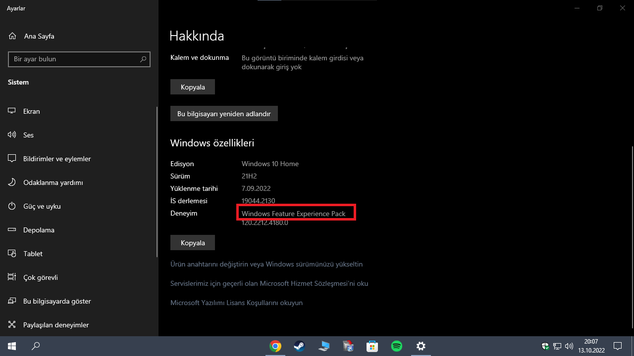
Task: Click the install date '7.09.2022'
Action: [x=256, y=188]
